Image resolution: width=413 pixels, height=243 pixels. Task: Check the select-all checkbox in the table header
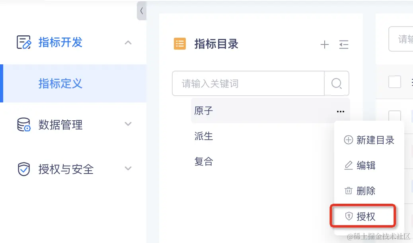pos(394,82)
